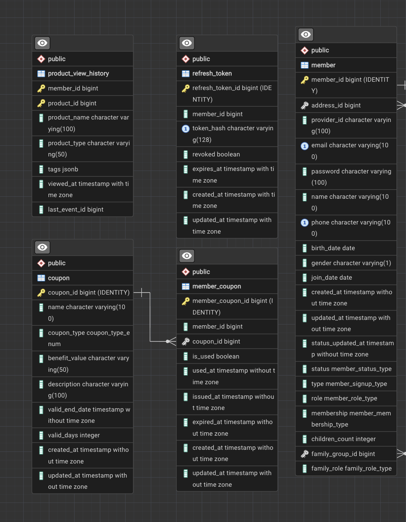Viewport: 406px width, 522px height.
Task: Toggle eye icon on refresh_token table
Action: 187,43
